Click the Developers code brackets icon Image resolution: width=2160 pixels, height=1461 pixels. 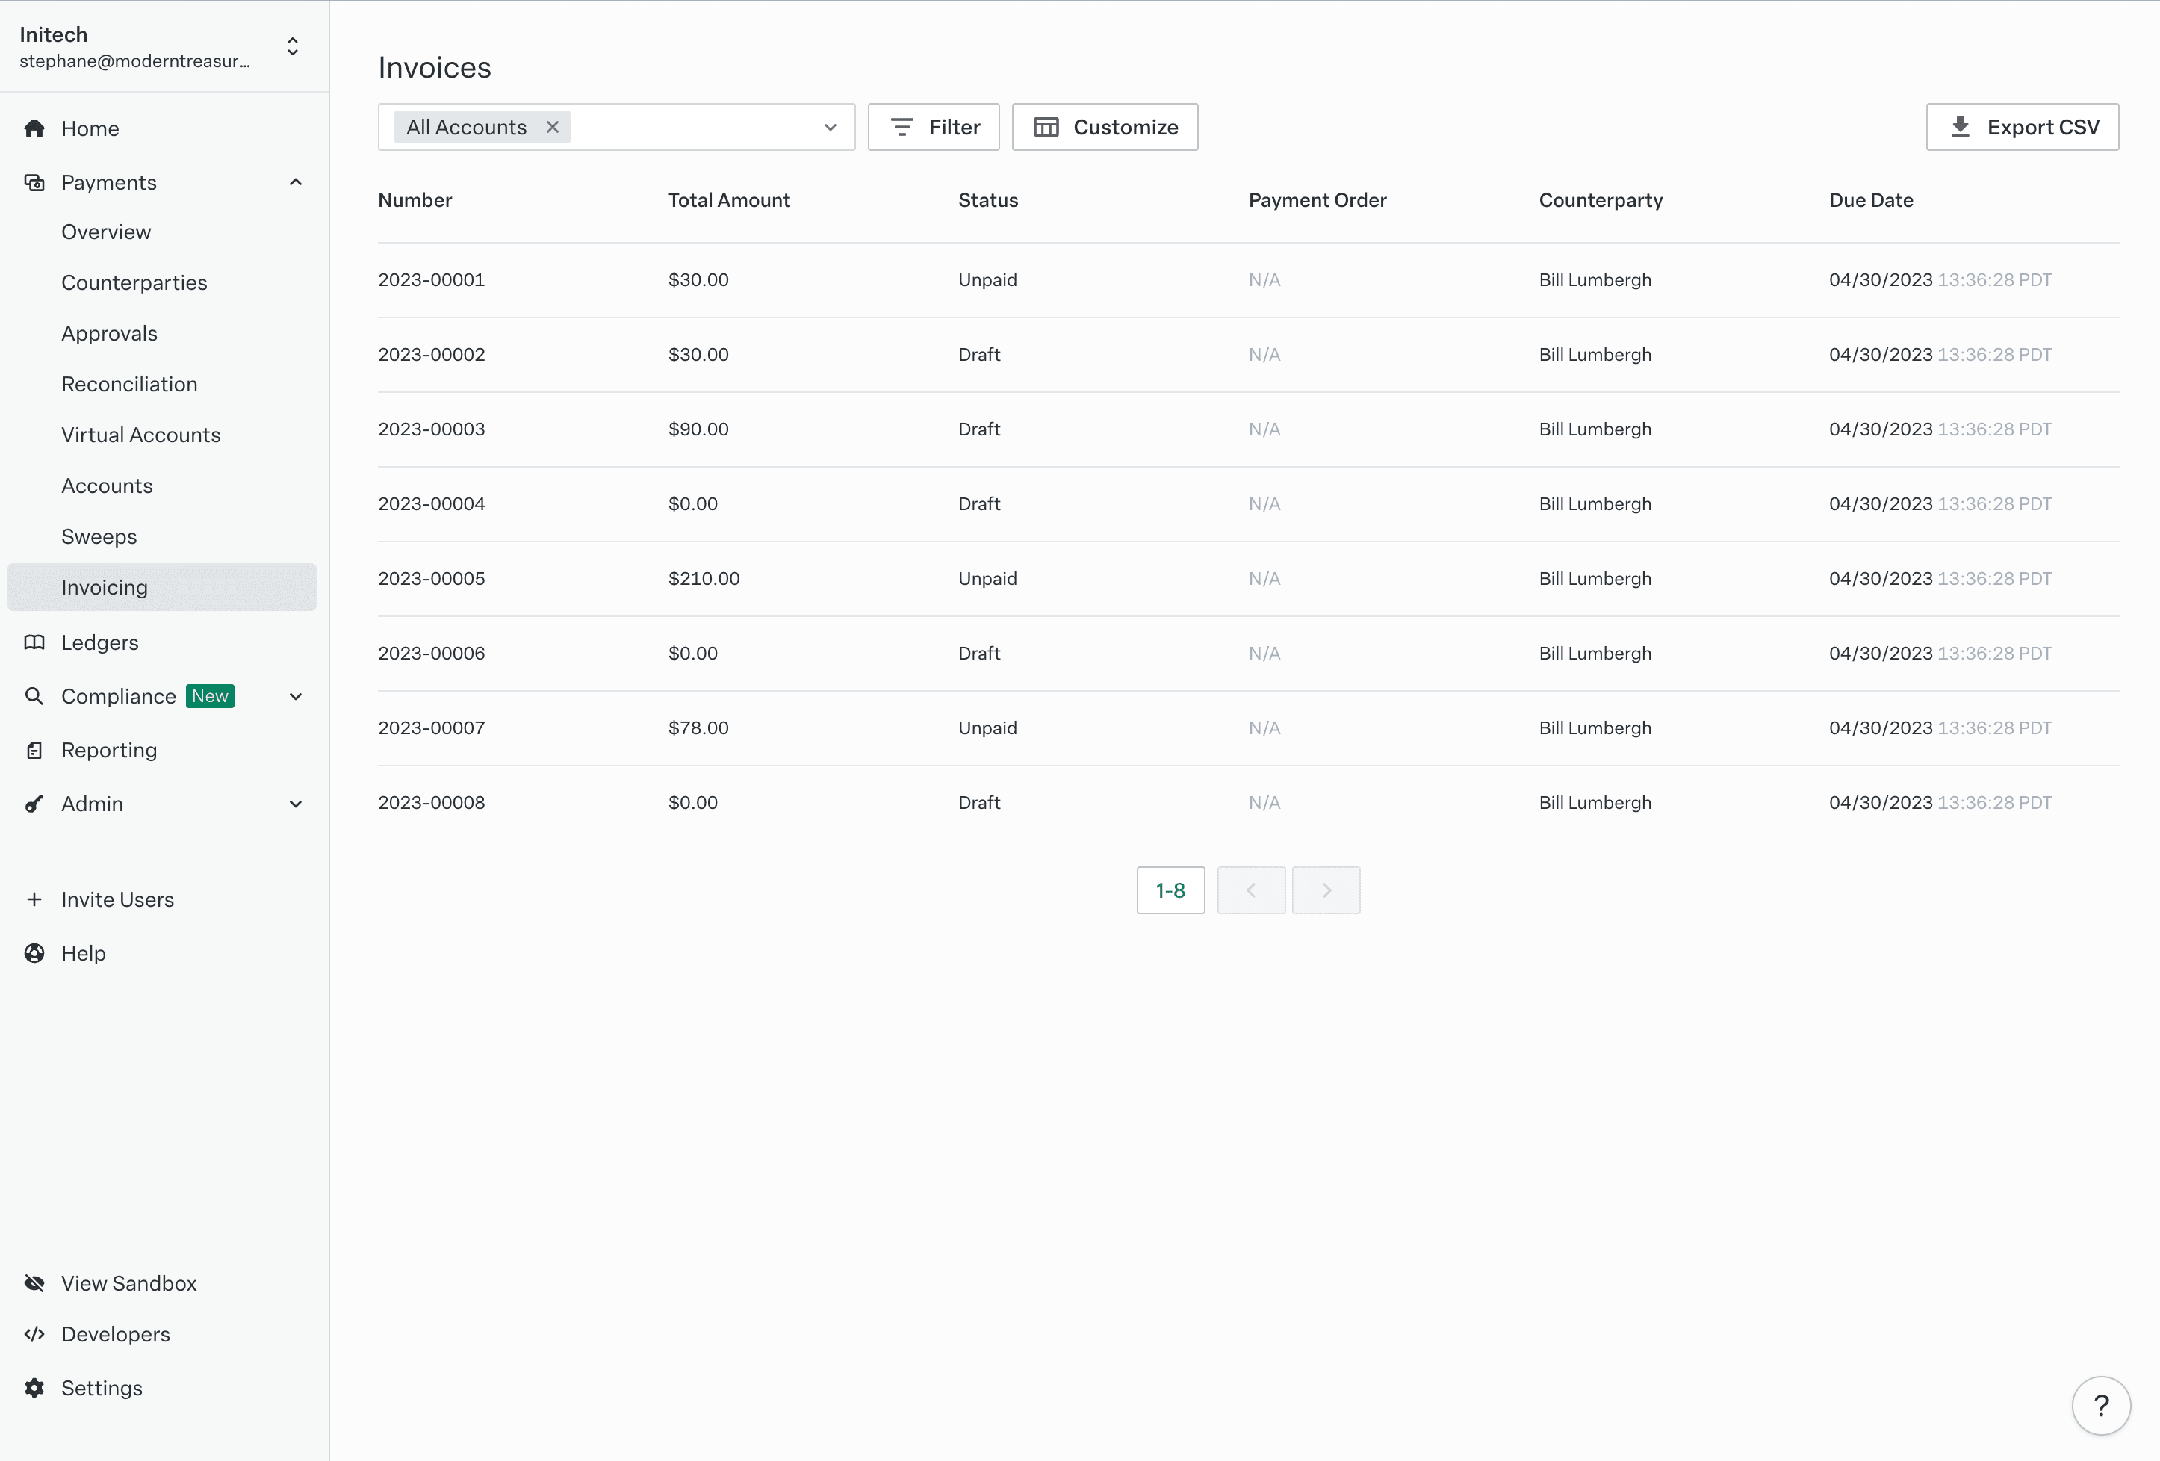(34, 1334)
